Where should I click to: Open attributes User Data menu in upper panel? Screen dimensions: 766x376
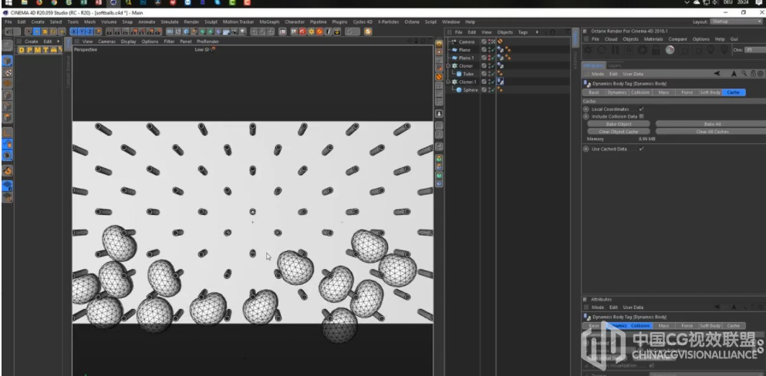coord(633,74)
